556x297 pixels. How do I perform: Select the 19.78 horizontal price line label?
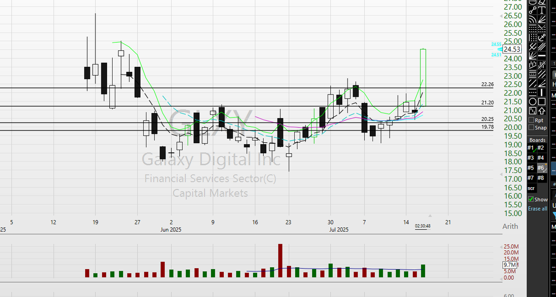(x=487, y=126)
